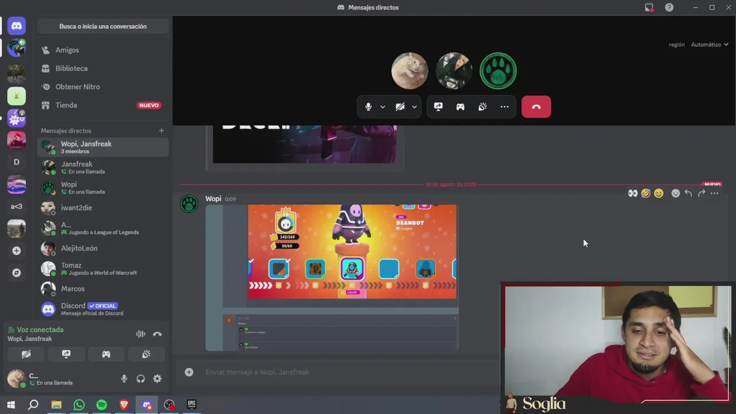736x414 pixels.
Task: Open Brave browser from taskbar
Action: click(124, 405)
